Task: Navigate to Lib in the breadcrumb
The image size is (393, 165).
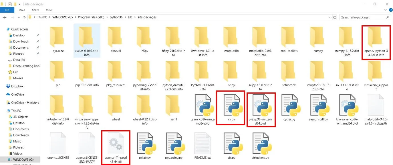Action: (x=130, y=17)
